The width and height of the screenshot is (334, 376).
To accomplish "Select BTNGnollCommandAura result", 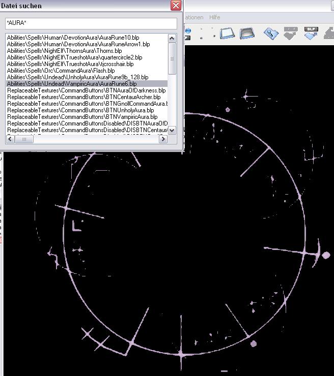I will (87, 104).
